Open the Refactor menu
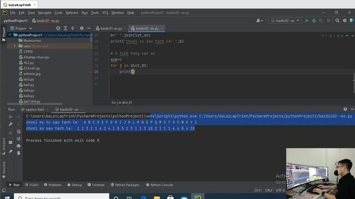Screen dimensions: 355x199 tap(72, 13)
